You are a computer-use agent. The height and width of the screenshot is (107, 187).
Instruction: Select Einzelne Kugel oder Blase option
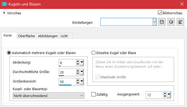tap(93, 53)
